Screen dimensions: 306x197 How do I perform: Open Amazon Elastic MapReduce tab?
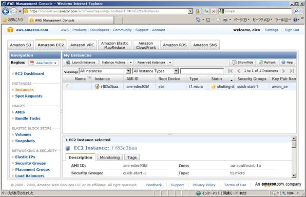click(x=115, y=45)
